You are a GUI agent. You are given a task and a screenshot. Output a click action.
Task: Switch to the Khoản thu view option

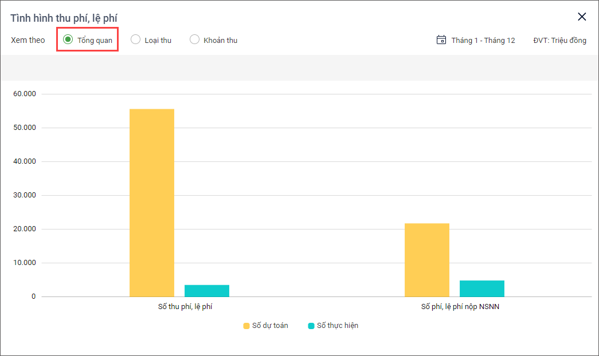[x=195, y=39]
